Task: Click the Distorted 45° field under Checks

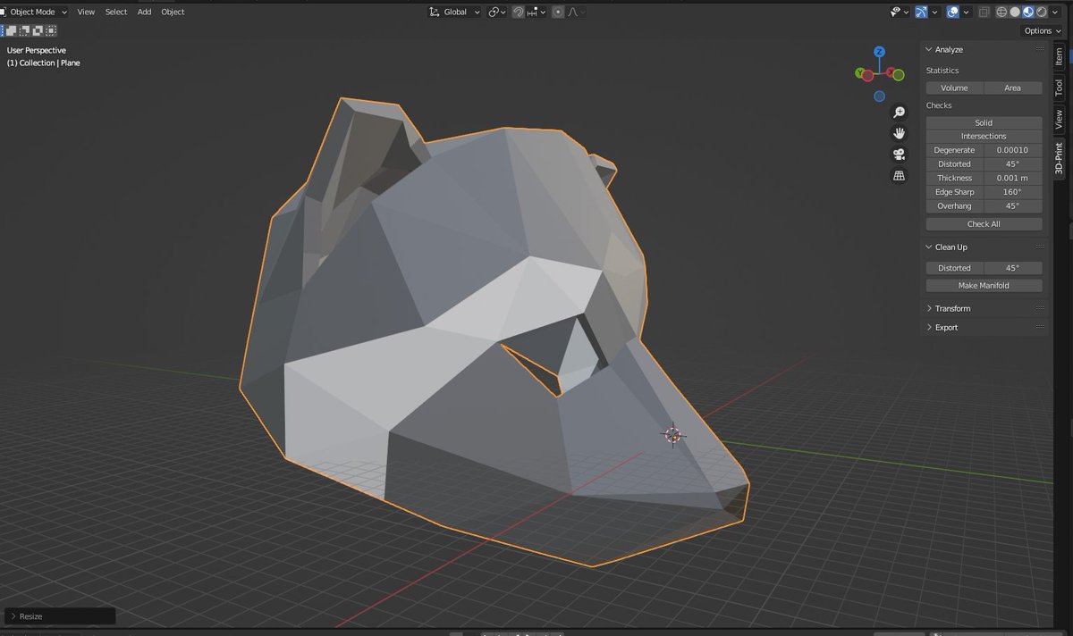Action: (x=1013, y=164)
